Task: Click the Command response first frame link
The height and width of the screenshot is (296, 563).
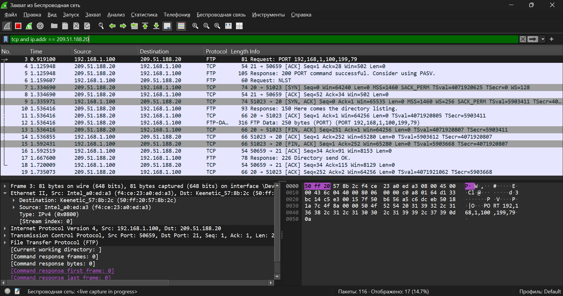Action: pos(62,271)
